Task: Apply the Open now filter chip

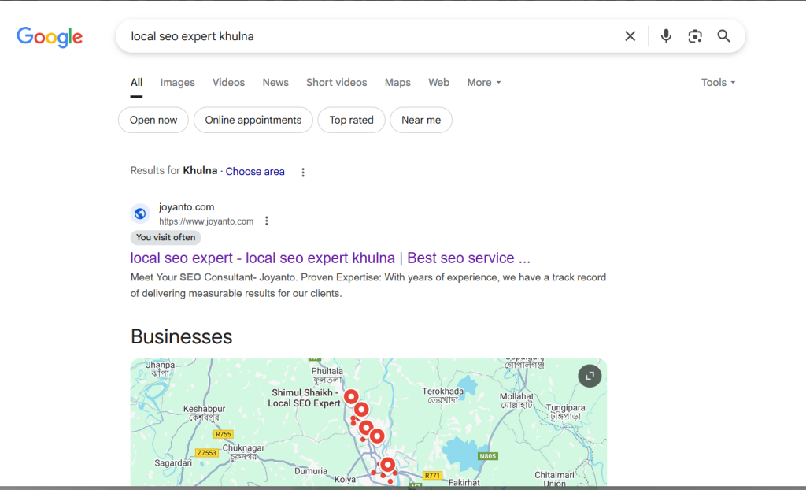Action: [x=153, y=120]
